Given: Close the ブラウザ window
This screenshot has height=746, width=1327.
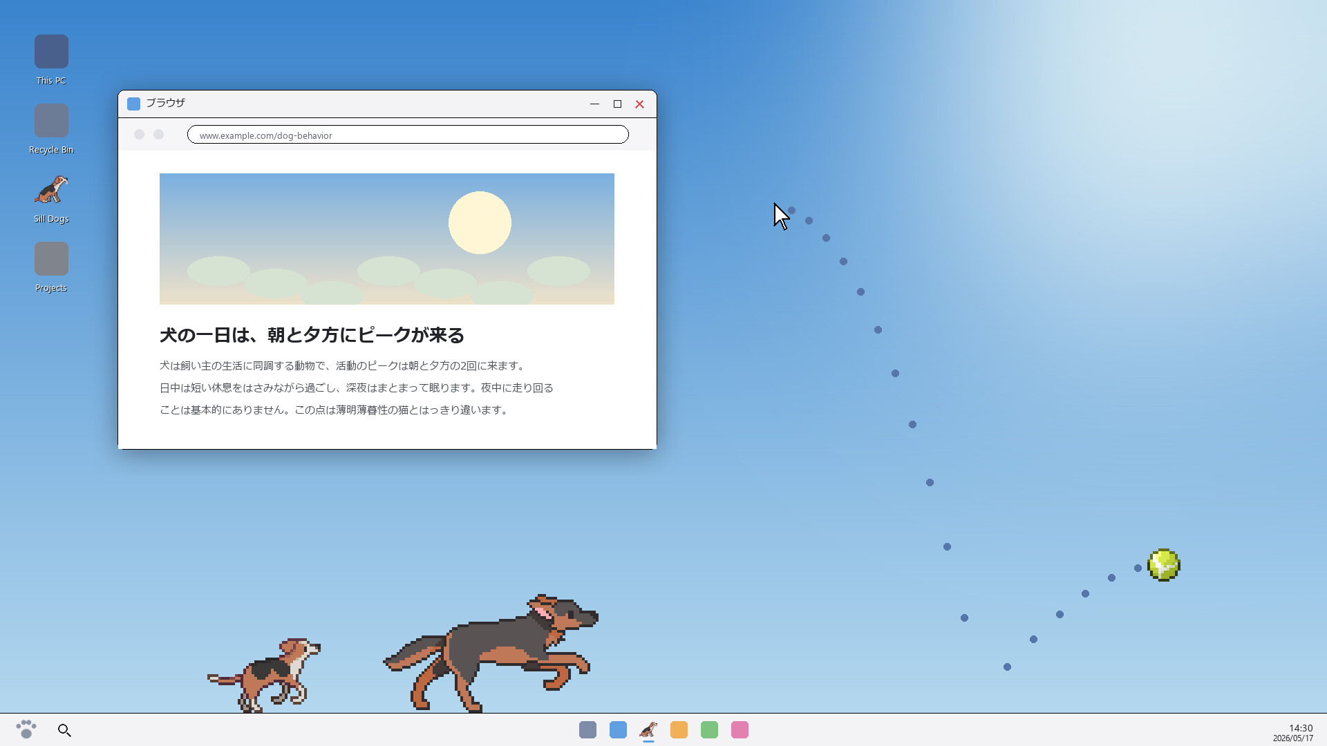Looking at the screenshot, I should pos(639,104).
